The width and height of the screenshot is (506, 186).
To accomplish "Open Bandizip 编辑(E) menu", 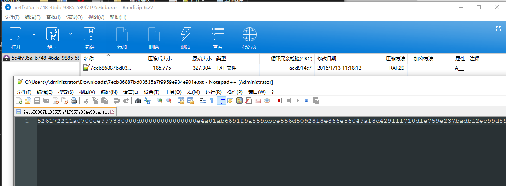I will (33, 17).
